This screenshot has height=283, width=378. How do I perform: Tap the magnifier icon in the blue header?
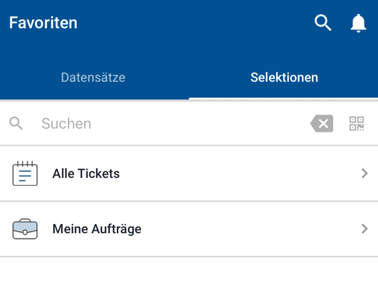[x=323, y=23]
